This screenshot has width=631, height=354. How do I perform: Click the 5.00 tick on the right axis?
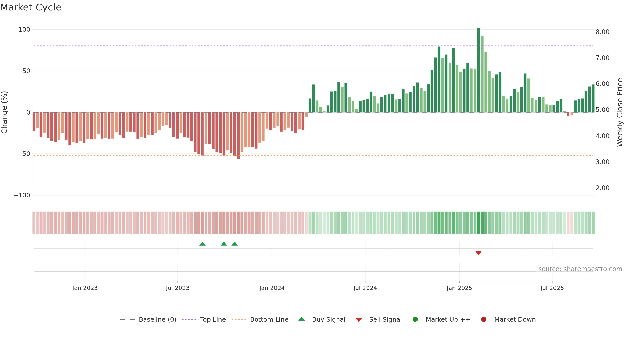tap(603, 110)
